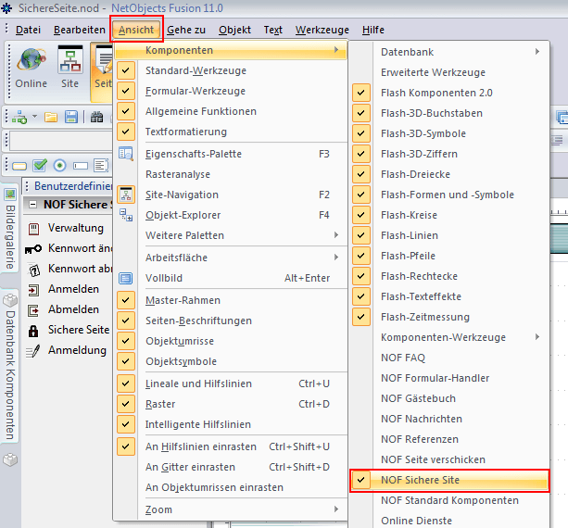Click the save disk icon in toolbar
The width and height of the screenshot is (568, 528).
click(x=70, y=117)
